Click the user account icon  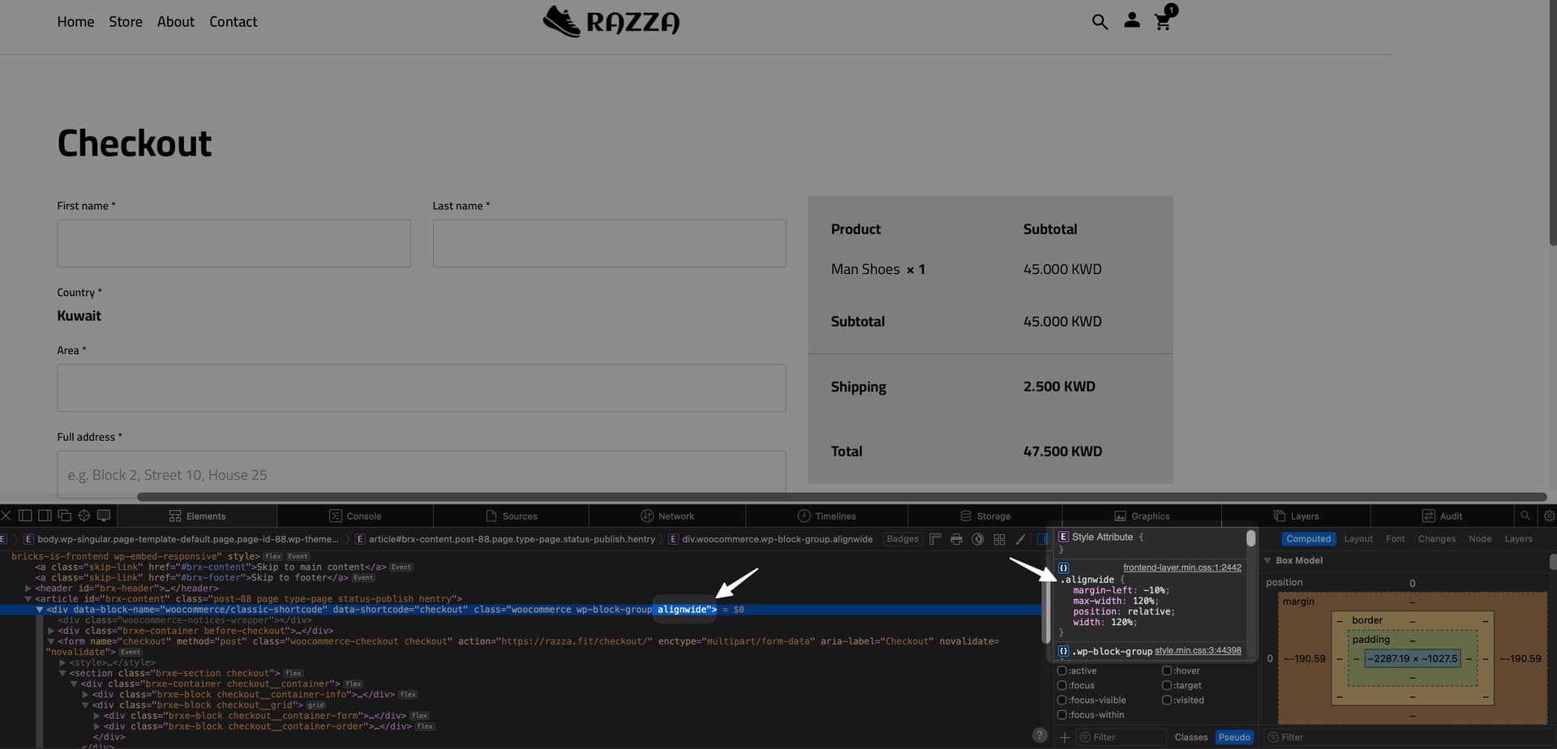(1131, 21)
